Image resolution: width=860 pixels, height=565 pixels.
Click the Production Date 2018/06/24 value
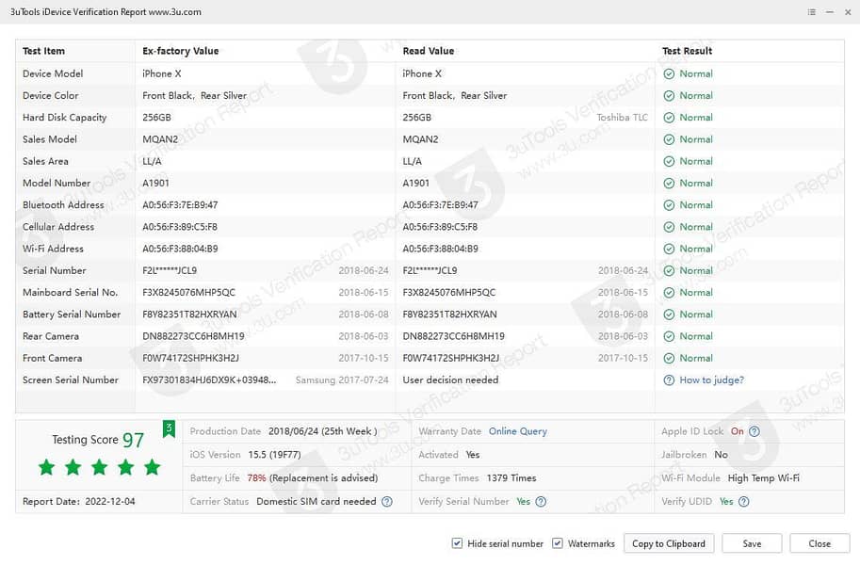pyautogui.click(x=322, y=431)
